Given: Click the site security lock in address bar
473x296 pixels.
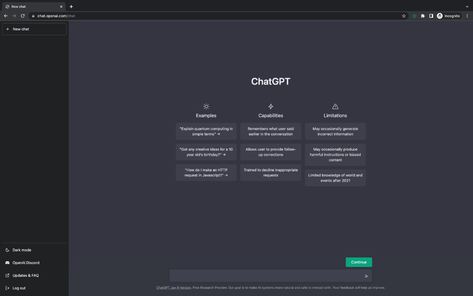Looking at the screenshot, I should 33,16.
